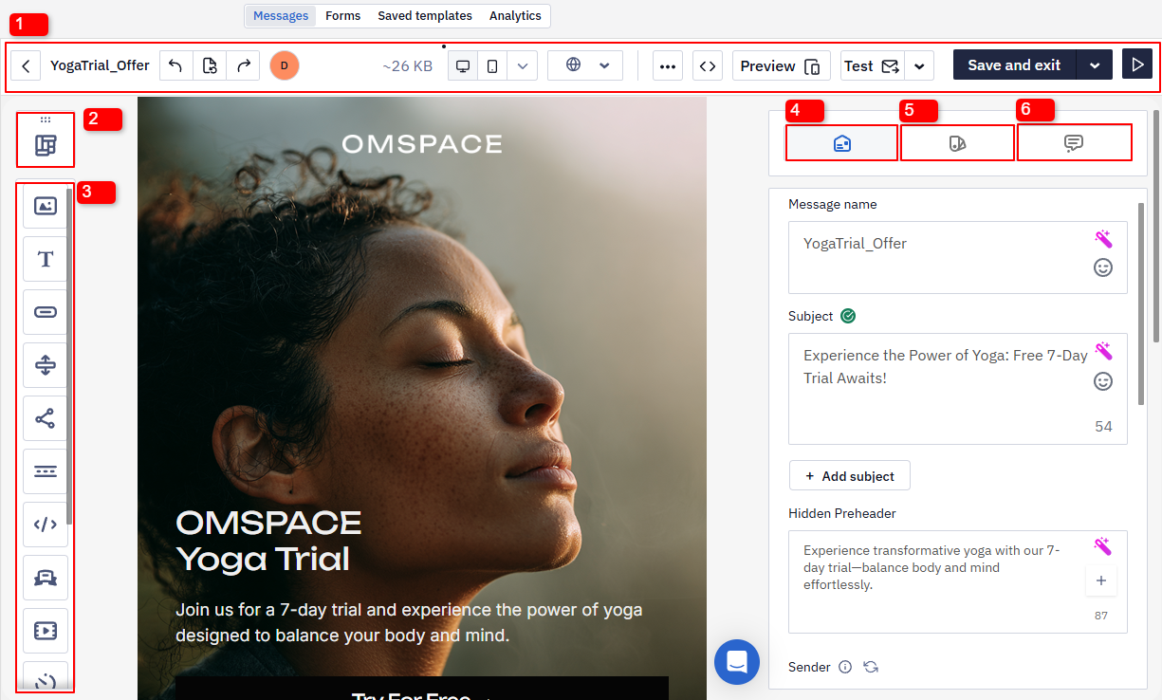Viewport: 1162px width, 700px height.
Task: Select the 'Join us for a 7-day trial' paragraph
Action: tap(409, 622)
